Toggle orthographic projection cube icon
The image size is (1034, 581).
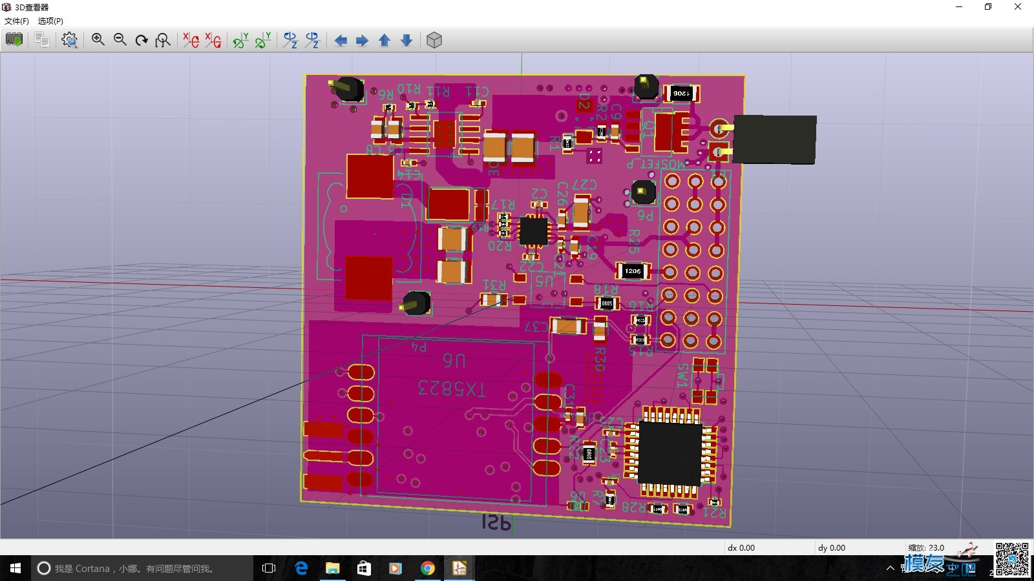[434, 40]
